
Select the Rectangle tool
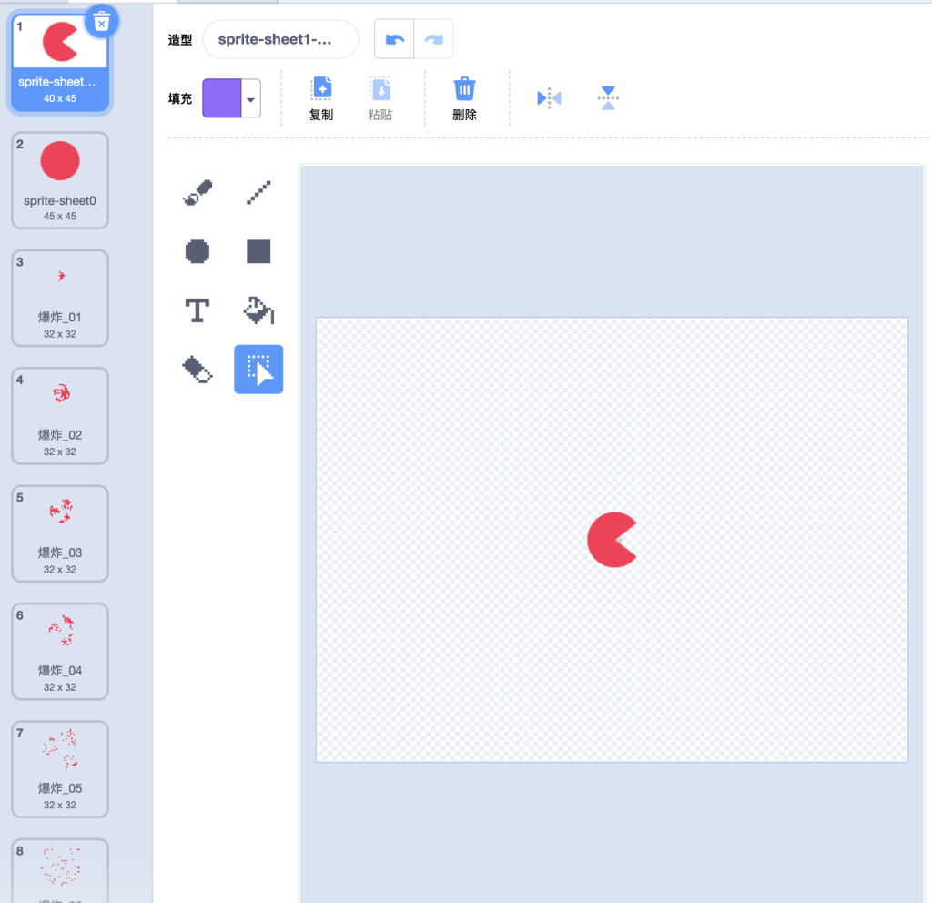click(258, 251)
